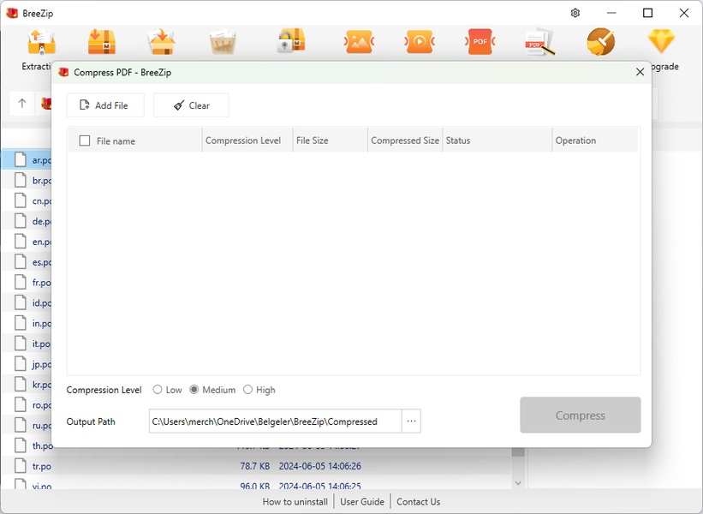The height and width of the screenshot is (514, 703).
Task: Click the Add File button
Action: coord(104,105)
